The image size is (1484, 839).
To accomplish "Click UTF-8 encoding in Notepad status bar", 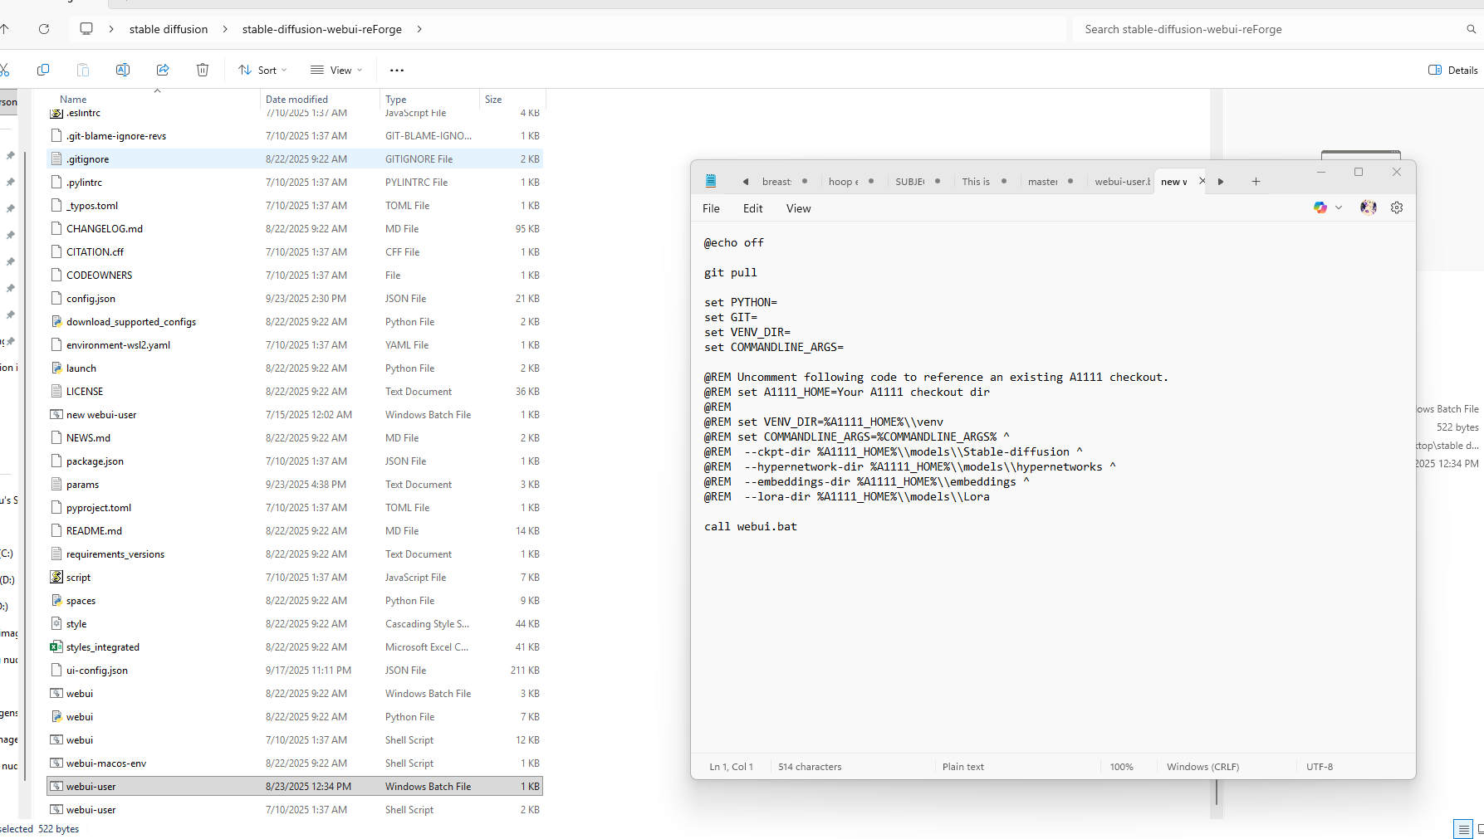I will pyautogui.click(x=1320, y=767).
